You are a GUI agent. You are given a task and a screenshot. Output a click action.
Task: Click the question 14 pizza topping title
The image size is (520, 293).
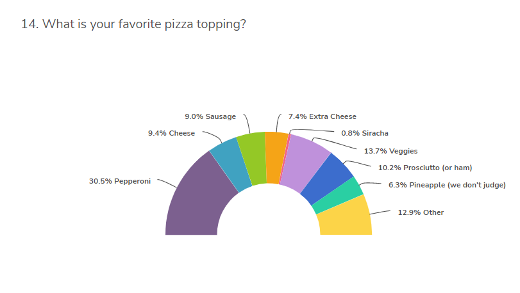133,24
